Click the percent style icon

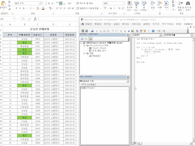point(111,8)
